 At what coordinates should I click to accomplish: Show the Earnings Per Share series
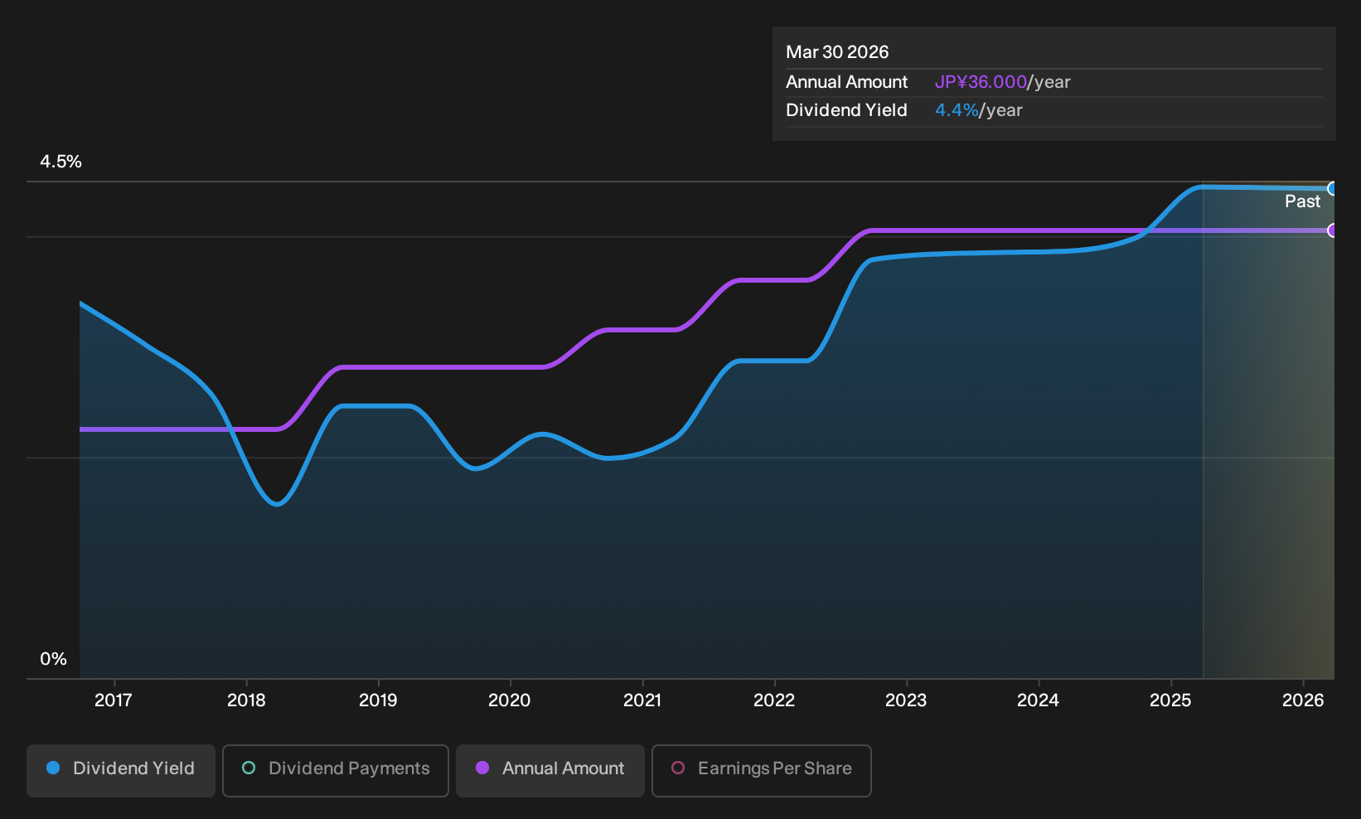coord(762,770)
